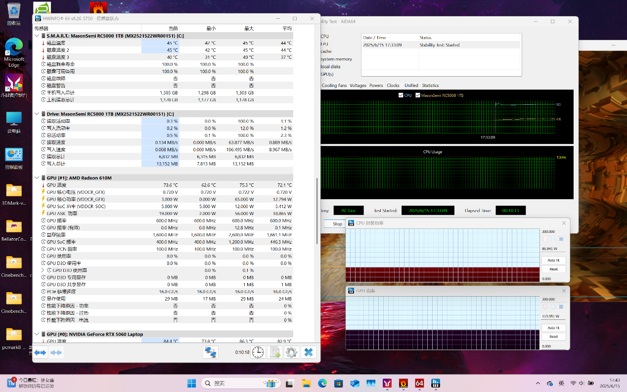Switch to AIDA64 via its taskbar icon
The height and width of the screenshot is (392, 627).
point(419,383)
